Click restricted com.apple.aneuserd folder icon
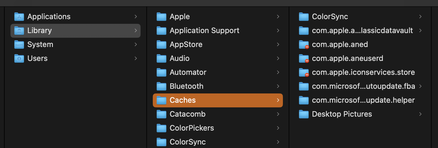438x148 pixels. 304,58
